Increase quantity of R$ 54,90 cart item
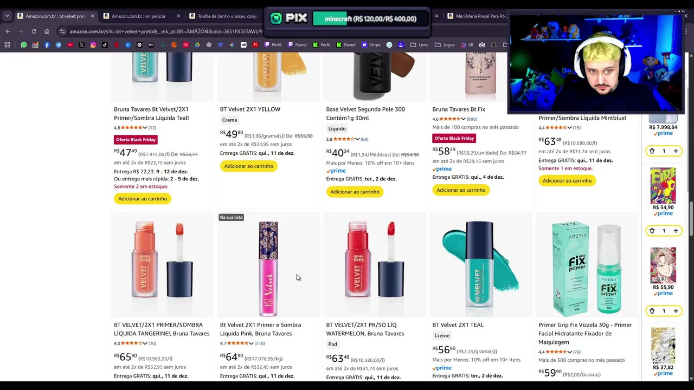 pyautogui.click(x=676, y=231)
